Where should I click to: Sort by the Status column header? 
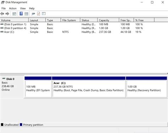click(x=89, y=20)
